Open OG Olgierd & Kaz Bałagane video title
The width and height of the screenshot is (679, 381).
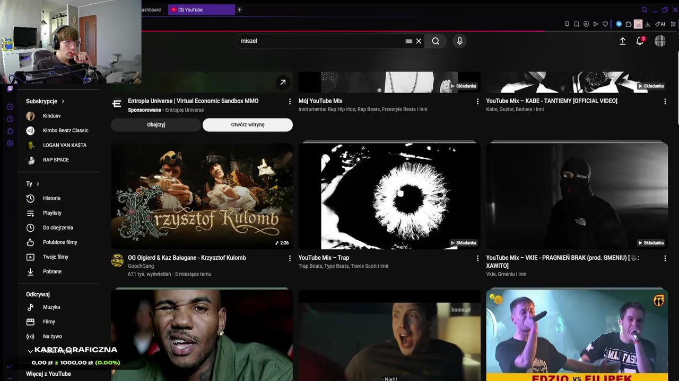coord(187,258)
